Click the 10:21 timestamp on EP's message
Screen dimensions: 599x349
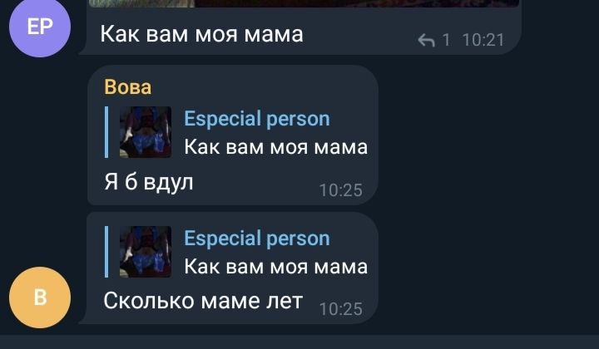click(x=483, y=40)
